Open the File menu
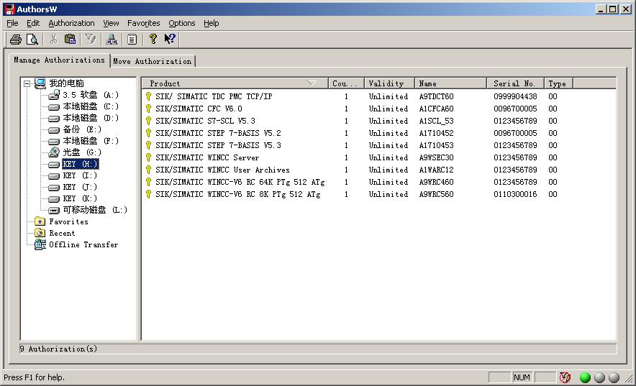The height and width of the screenshot is (386, 636). coord(12,23)
